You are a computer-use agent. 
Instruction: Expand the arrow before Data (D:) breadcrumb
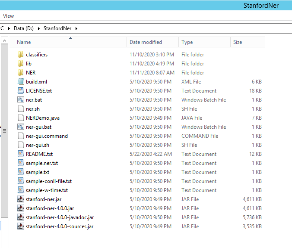[9, 28]
